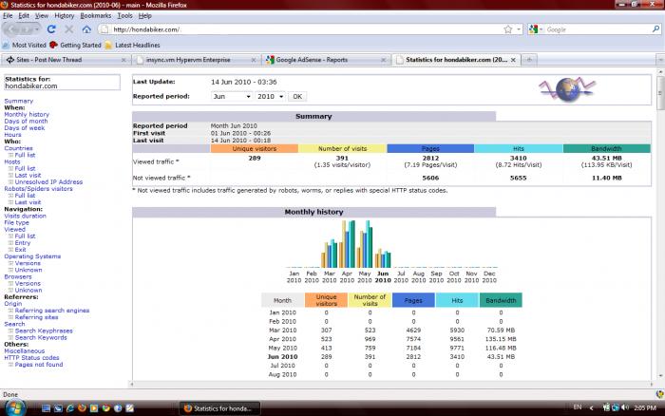Open the Windows Start menu
The width and height of the screenshot is (665, 416).
pyautogui.click(x=11, y=407)
